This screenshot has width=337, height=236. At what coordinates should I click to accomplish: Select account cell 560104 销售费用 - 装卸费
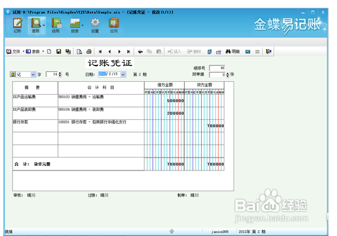(101, 113)
